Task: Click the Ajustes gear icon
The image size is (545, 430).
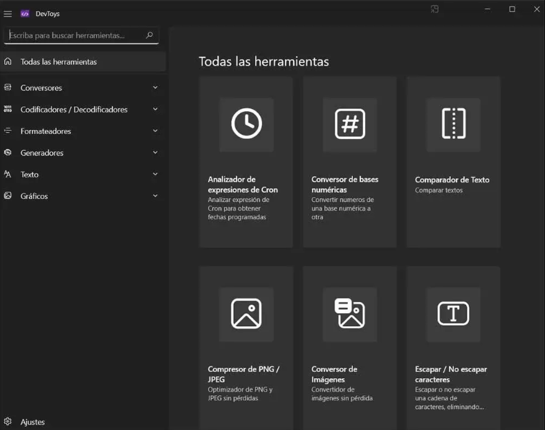Action: (8, 422)
